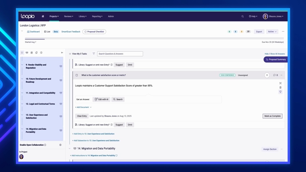Open the Library menu
The width and height of the screenshot is (306, 172).
pyautogui.click(x=83, y=16)
